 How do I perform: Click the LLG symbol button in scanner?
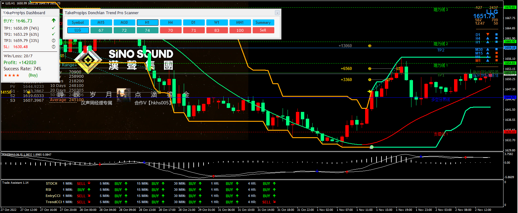[78, 30]
